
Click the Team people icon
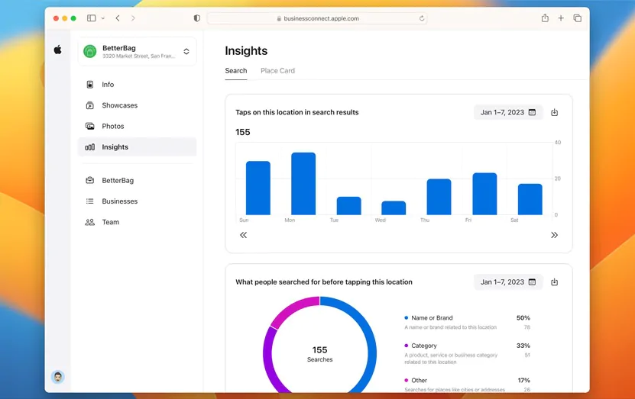click(90, 222)
